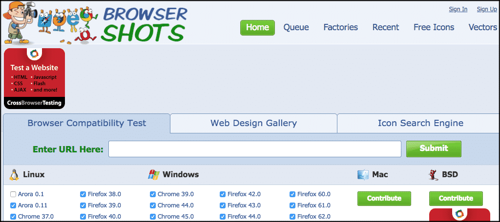
Task: Open the Queue page
Action: click(296, 28)
